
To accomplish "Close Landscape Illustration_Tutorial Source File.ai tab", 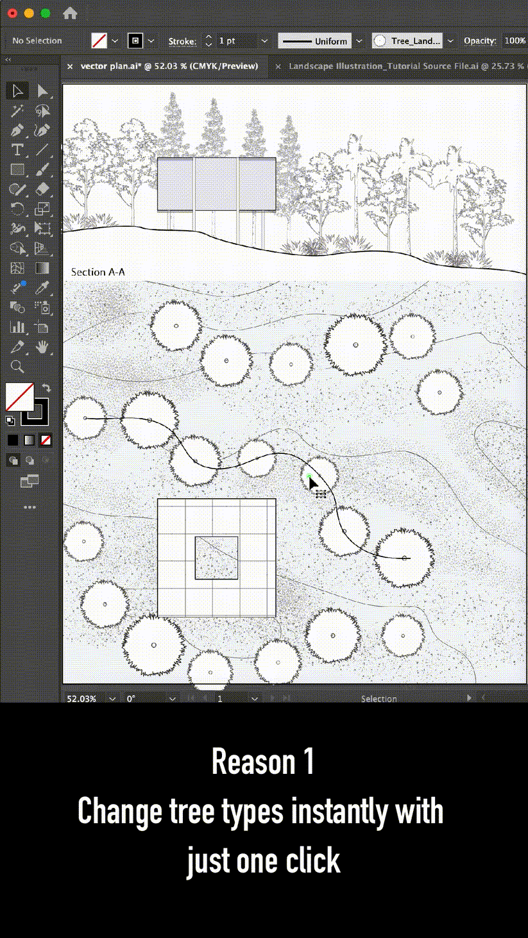I will point(278,66).
